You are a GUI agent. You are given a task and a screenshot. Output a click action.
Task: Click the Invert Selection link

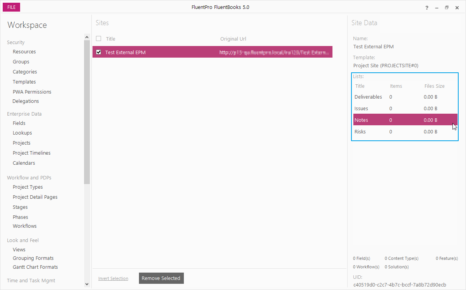(x=113, y=278)
